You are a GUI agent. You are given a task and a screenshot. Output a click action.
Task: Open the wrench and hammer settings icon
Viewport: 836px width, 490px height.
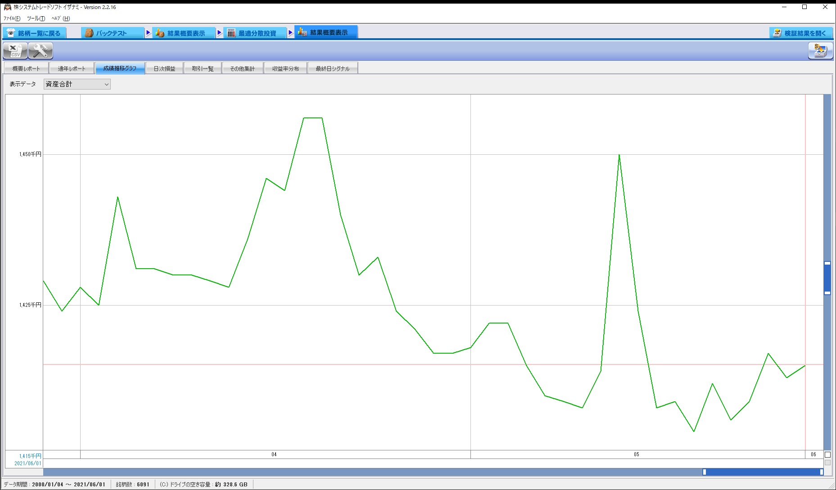(41, 51)
